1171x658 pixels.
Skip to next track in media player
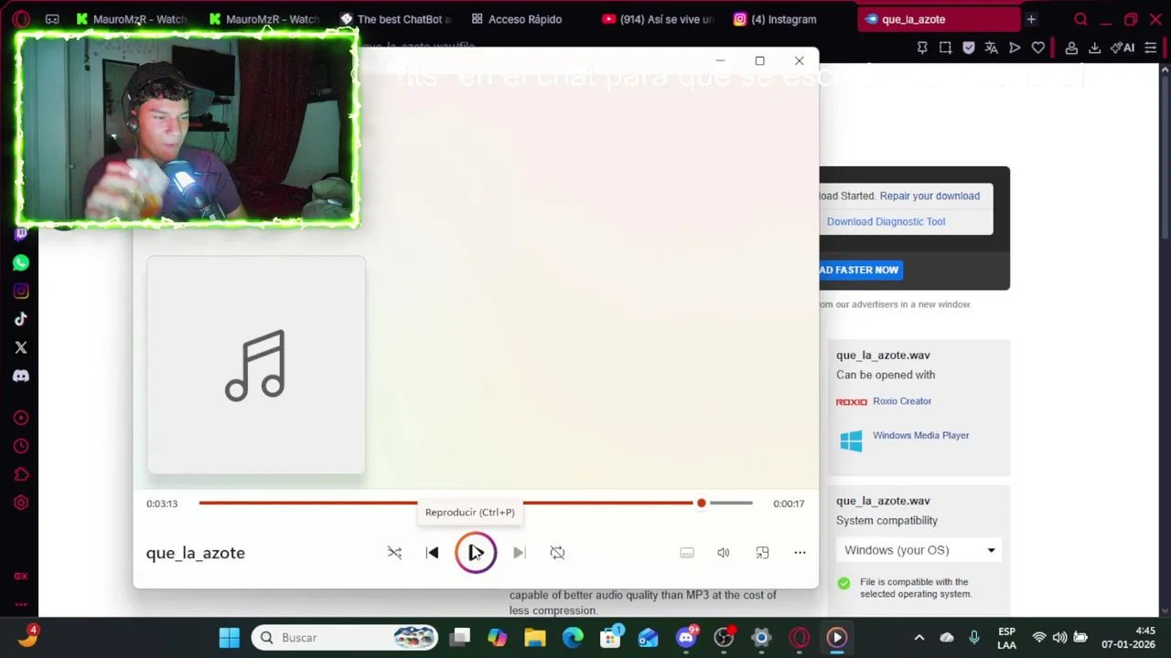pyautogui.click(x=519, y=552)
